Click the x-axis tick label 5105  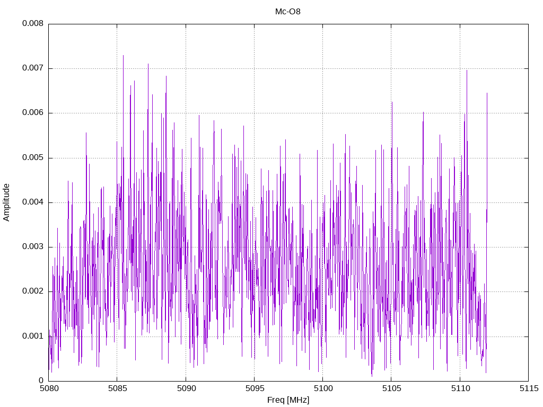click(392, 388)
